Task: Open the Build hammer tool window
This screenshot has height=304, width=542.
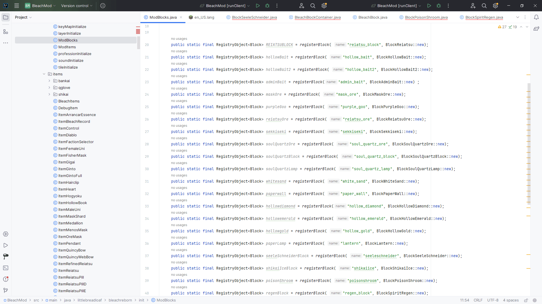Action: (6, 257)
